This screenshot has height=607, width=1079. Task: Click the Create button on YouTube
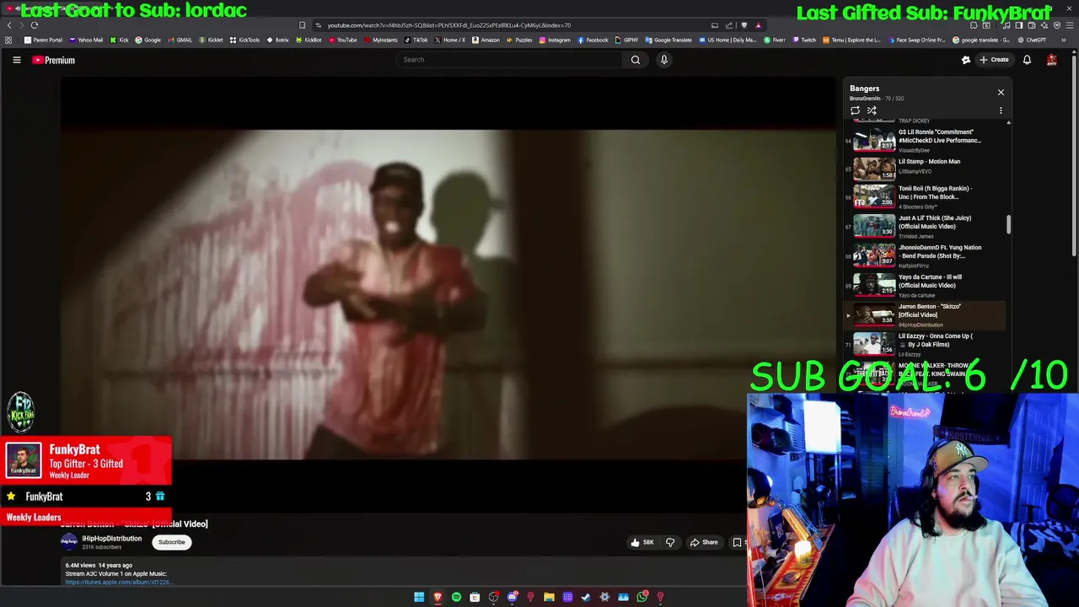coord(994,60)
